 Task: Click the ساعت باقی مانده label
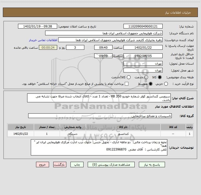point(26,48)
